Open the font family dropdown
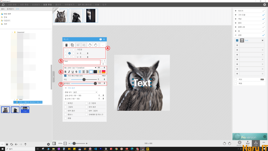The height and width of the screenshot is (151, 268). pyautogui.click(x=80, y=68)
